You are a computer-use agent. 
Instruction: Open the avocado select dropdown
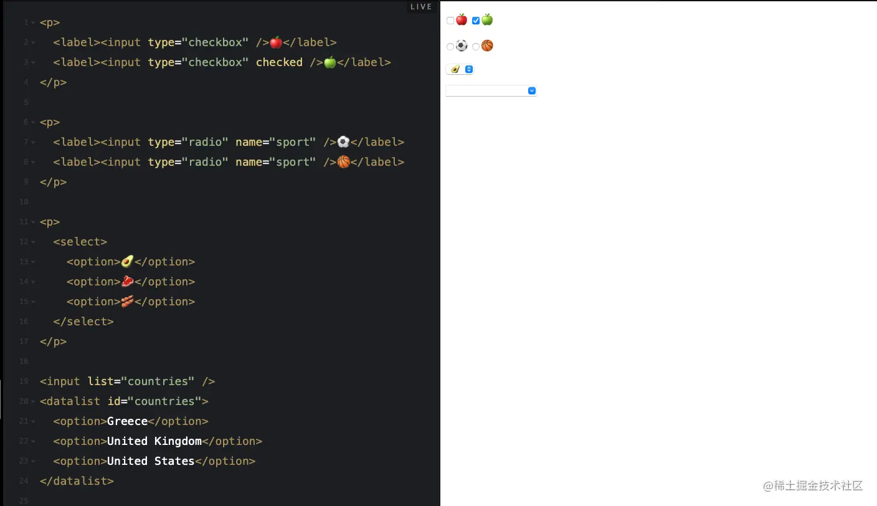[460, 69]
